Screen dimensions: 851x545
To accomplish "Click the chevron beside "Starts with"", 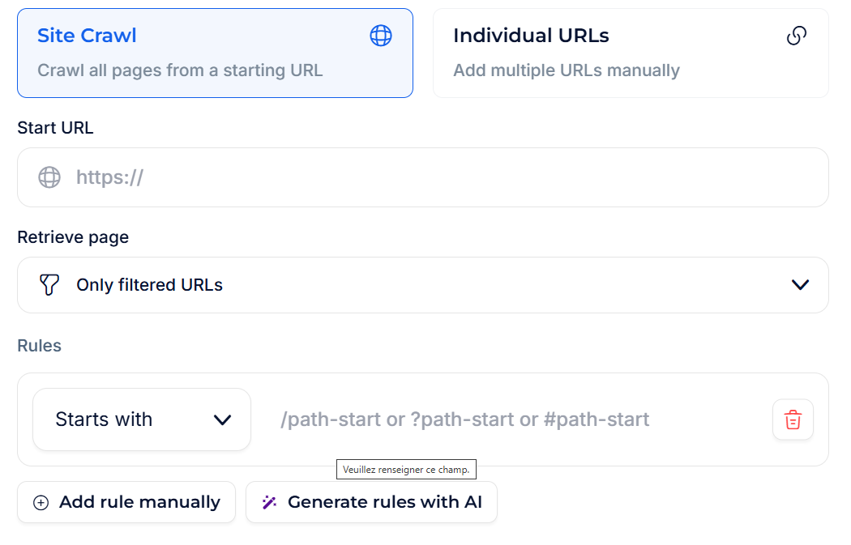I will (x=222, y=419).
